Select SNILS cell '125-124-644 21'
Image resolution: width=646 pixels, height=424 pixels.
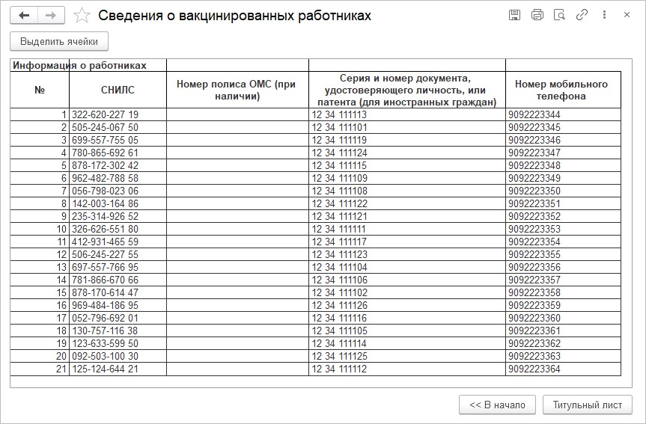[x=118, y=369]
